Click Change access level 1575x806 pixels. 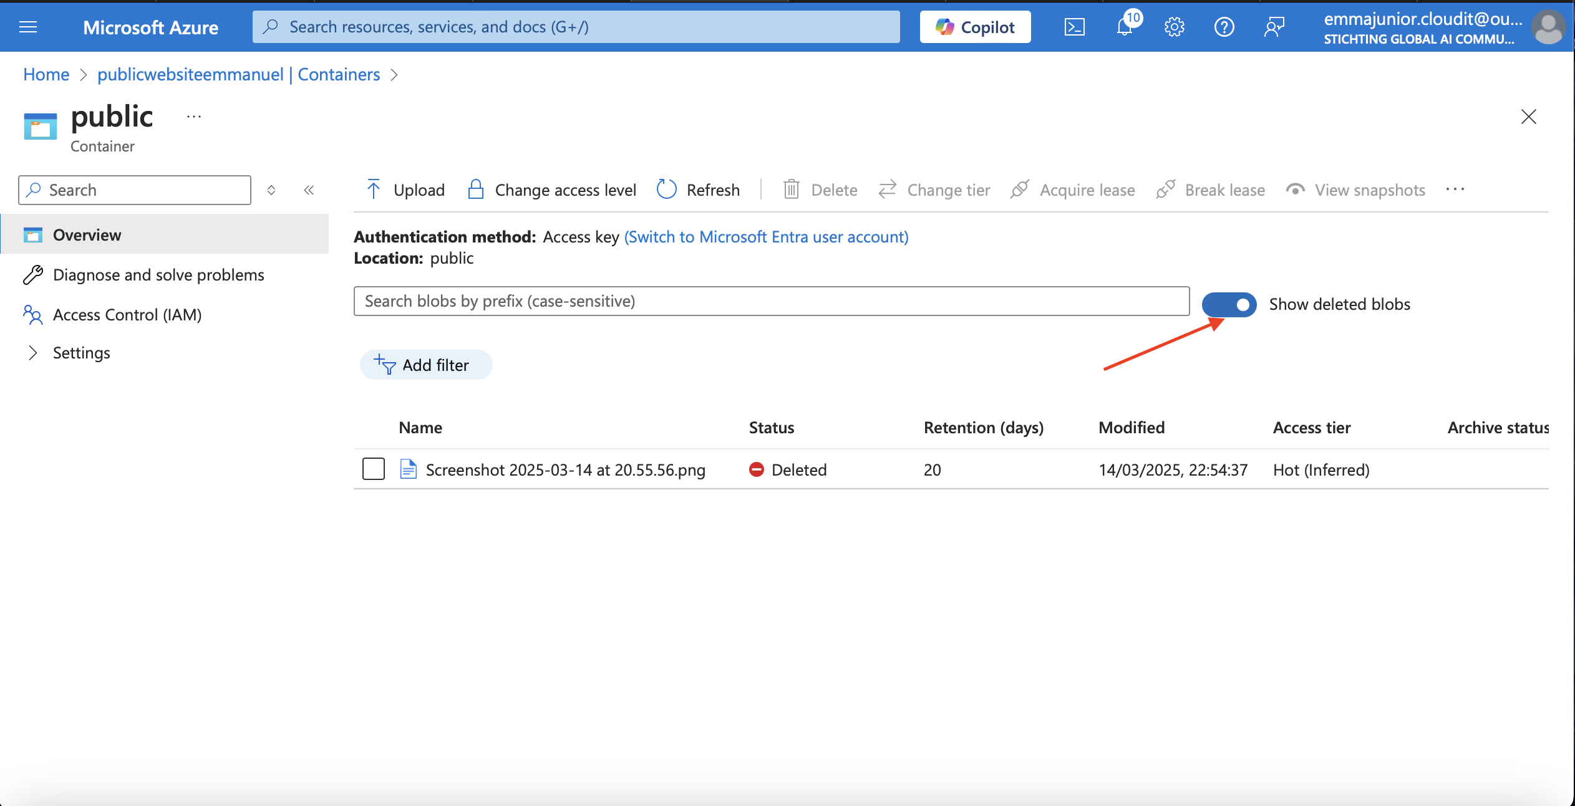(x=552, y=190)
